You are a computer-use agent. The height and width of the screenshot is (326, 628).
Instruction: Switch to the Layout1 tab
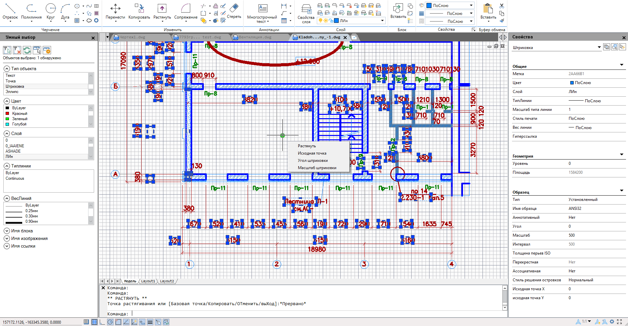coord(148,281)
